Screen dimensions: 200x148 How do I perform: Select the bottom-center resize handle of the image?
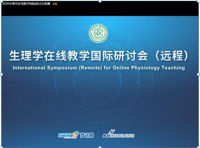click(x=100, y=147)
